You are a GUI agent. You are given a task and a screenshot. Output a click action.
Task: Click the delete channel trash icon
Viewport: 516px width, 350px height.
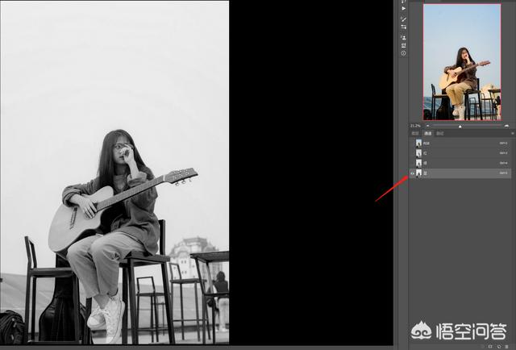[x=507, y=347]
